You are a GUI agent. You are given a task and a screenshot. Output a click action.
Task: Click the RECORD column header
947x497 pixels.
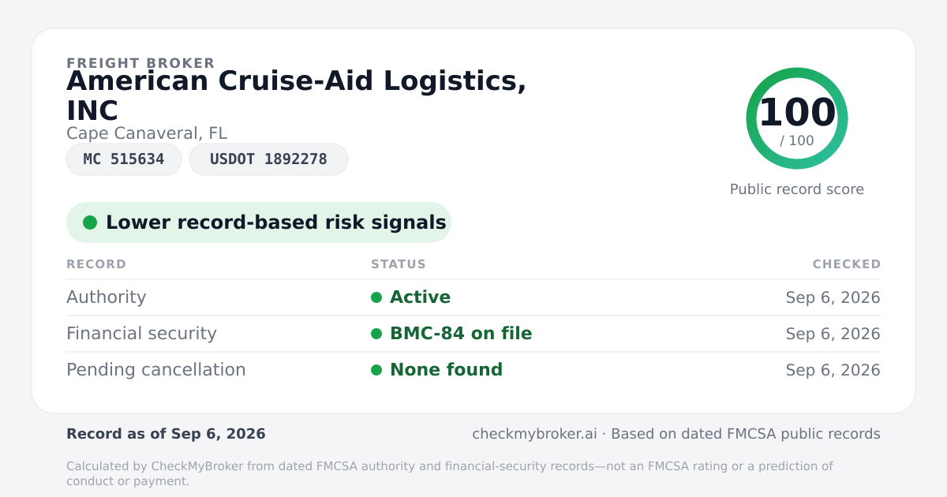(x=96, y=264)
